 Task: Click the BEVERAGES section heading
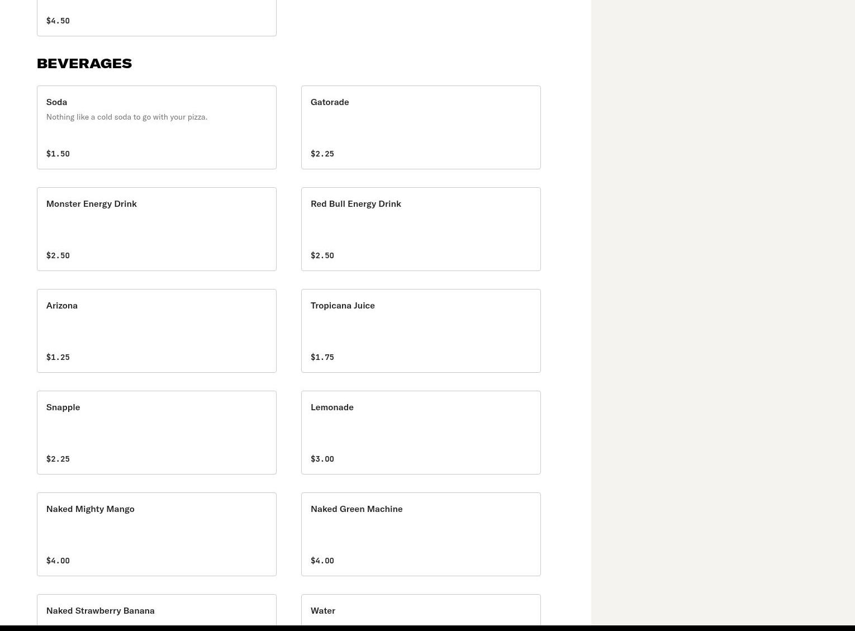pyautogui.click(x=84, y=63)
